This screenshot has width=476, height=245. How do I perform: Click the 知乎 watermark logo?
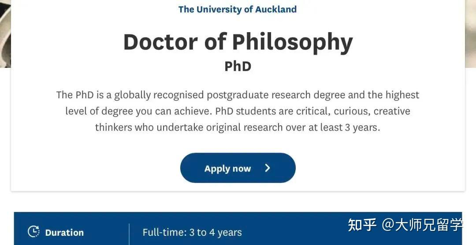[362, 225]
